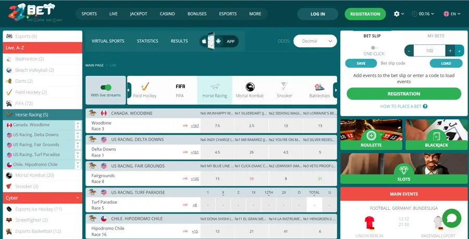The height and width of the screenshot is (239, 469).
Task: Expand Canada. Woodbine sidebar arrow
Action: (x=78, y=125)
